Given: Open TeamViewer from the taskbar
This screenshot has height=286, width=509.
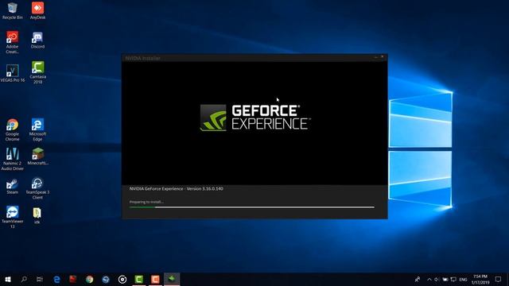Looking at the screenshot, I should tap(106, 279).
